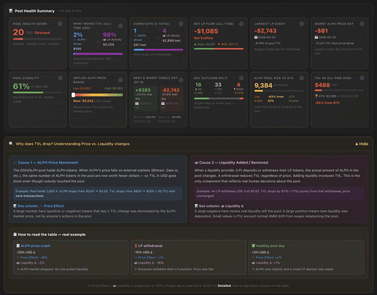Click the 'Detailed' view link in footer note

coord(224,286)
